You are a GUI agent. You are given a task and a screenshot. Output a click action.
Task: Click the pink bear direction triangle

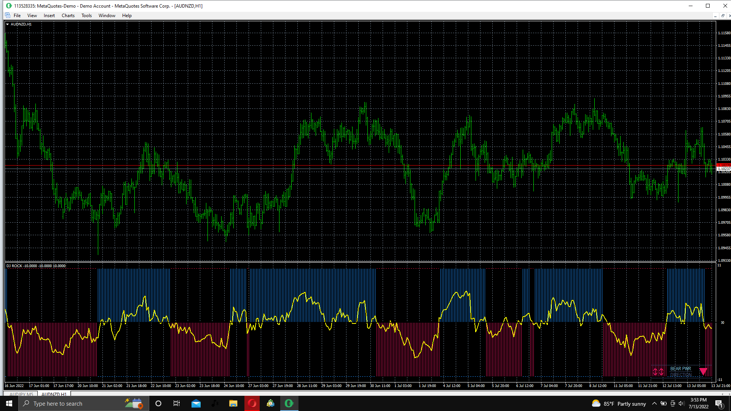pyautogui.click(x=703, y=371)
